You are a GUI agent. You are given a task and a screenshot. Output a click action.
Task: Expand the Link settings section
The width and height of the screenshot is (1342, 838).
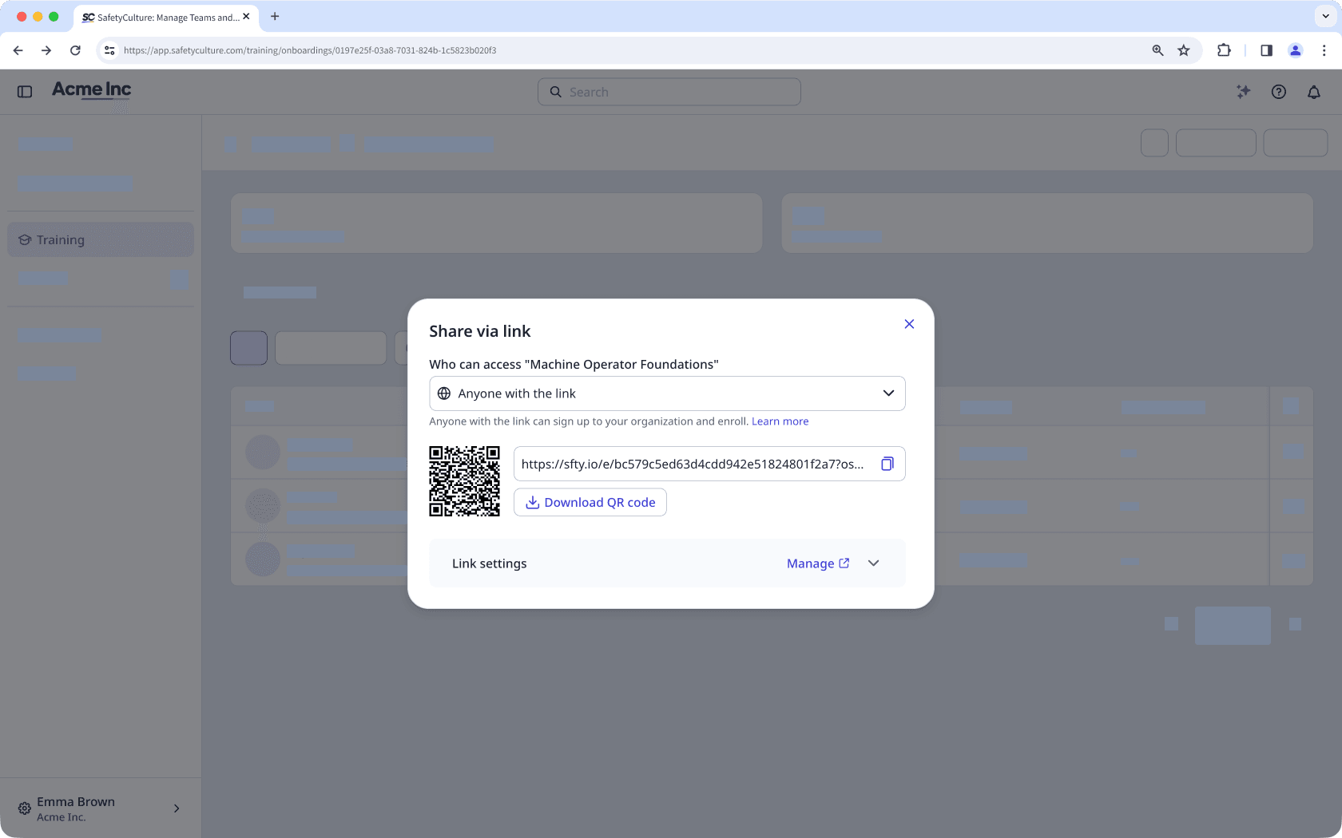pyautogui.click(x=873, y=563)
